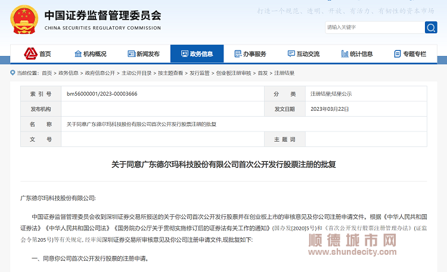Screen dimensions: 447x272
Task: Click the blue search magnifier button
Action: 431,27
